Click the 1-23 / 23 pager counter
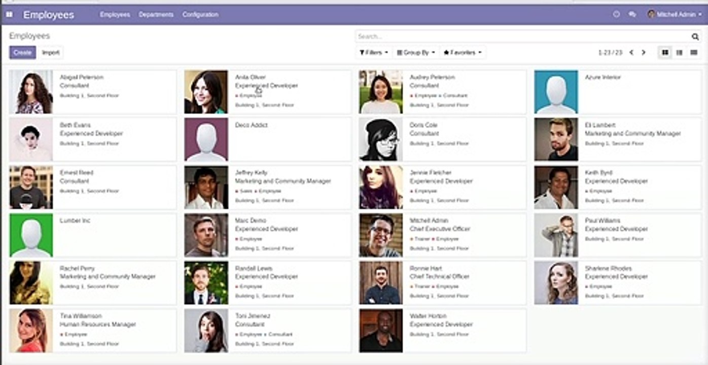 click(x=610, y=52)
